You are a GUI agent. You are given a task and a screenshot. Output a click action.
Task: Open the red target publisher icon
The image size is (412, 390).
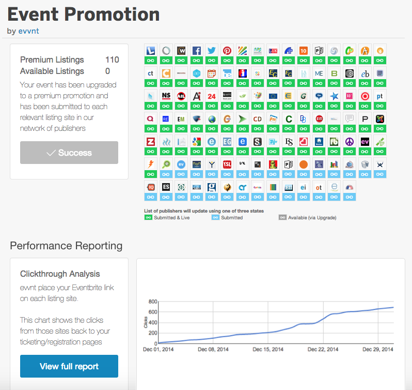[x=365, y=96]
